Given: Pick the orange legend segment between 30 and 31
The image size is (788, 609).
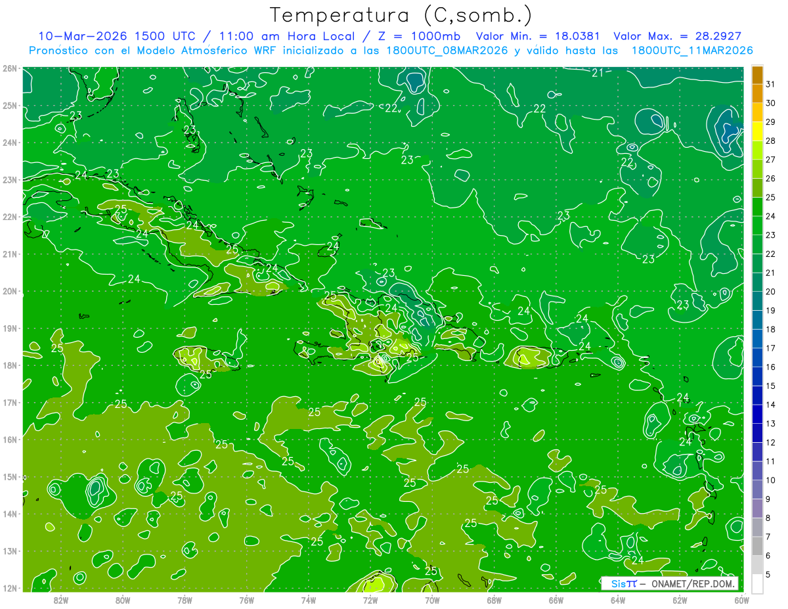Looking at the screenshot, I should point(757,94).
